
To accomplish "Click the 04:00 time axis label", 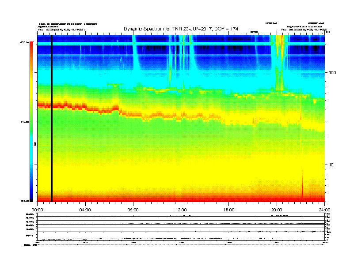I will [x=85, y=210].
